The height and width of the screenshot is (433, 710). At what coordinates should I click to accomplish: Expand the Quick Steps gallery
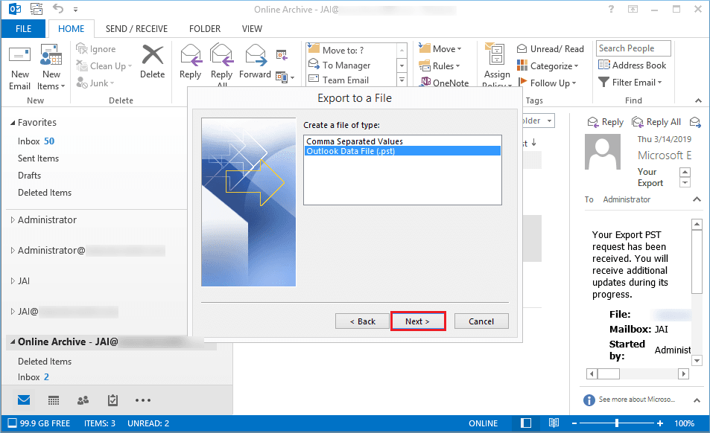(x=402, y=80)
